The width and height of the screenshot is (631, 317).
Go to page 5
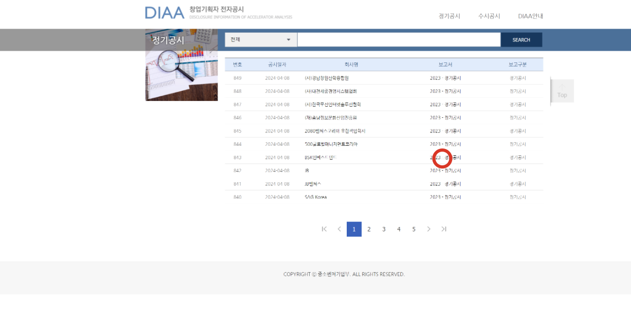click(413, 229)
